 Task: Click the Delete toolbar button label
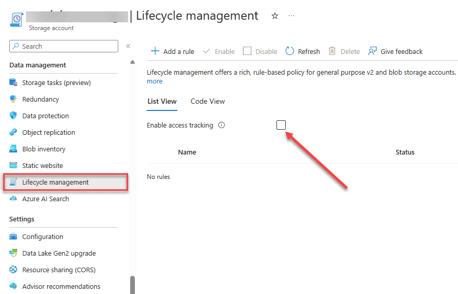point(350,52)
